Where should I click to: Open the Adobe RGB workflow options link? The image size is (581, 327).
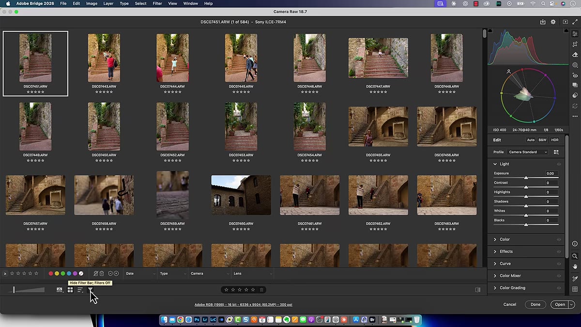click(x=243, y=305)
